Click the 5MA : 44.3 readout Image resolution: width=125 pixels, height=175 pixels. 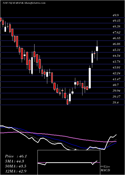[x=15, y=161]
